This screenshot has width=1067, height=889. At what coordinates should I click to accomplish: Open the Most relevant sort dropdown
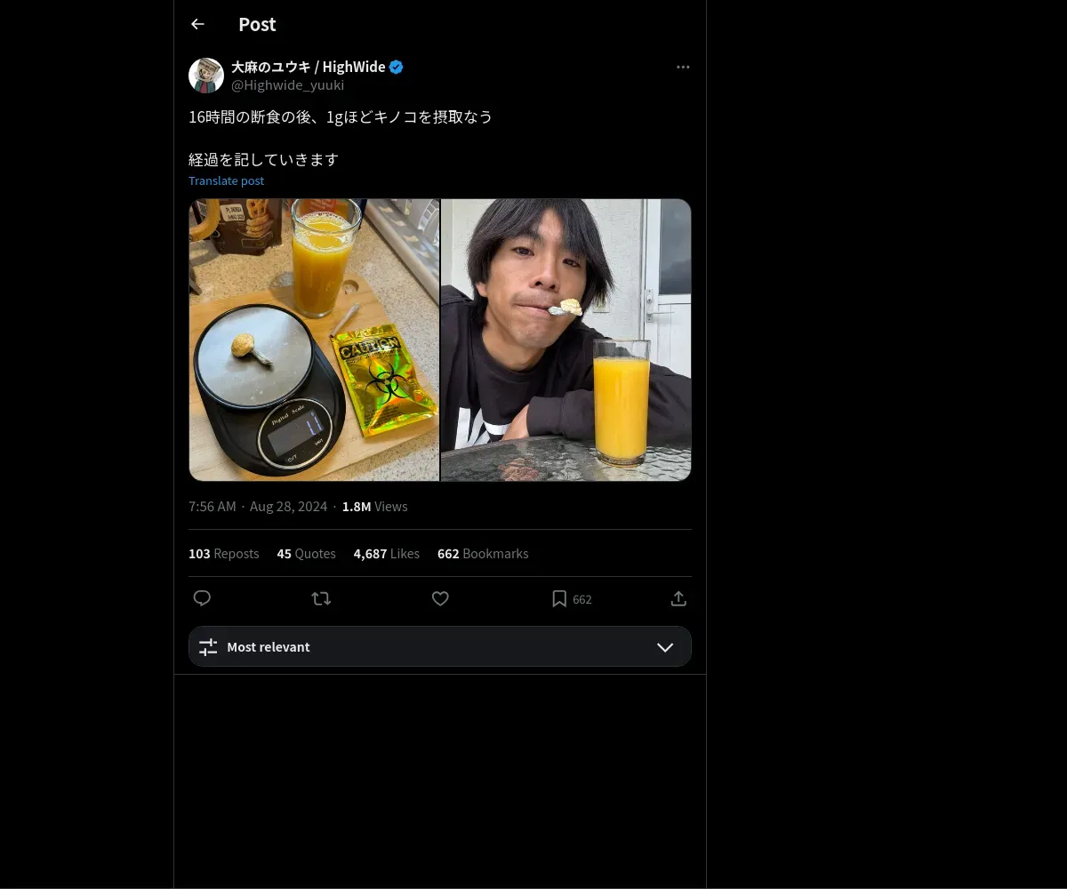[439, 646]
